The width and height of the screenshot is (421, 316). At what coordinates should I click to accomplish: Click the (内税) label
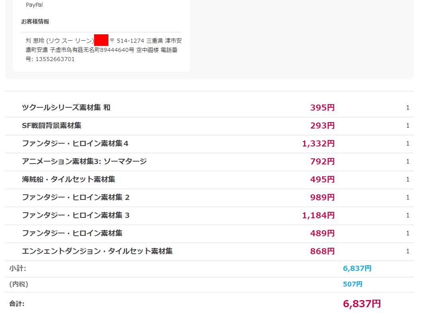click(18, 284)
